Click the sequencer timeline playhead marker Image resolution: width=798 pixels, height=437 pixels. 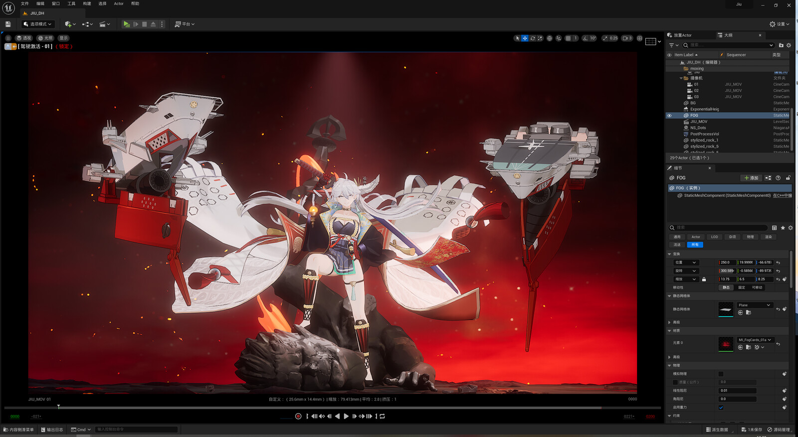[x=58, y=407]
